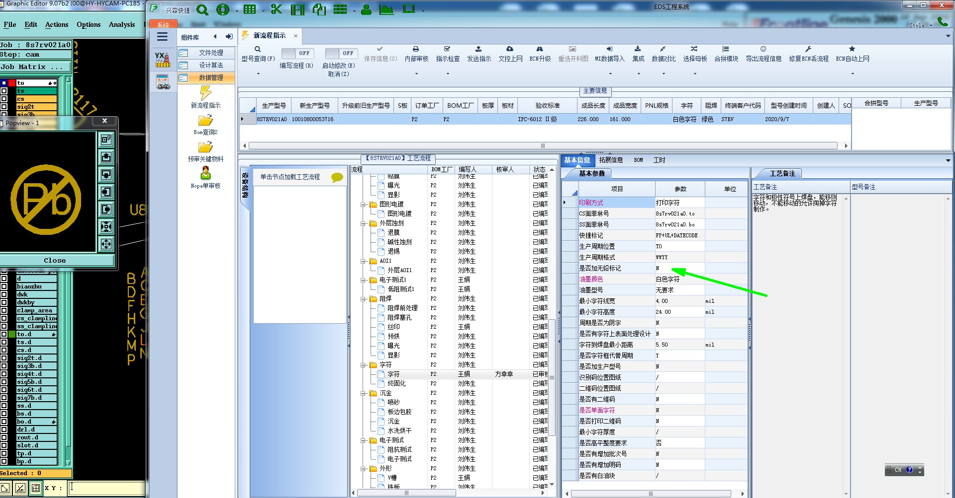This screenshot has height=498, width=955.
Task: Select the 数据管理 component category
Action: click(206, 77)
